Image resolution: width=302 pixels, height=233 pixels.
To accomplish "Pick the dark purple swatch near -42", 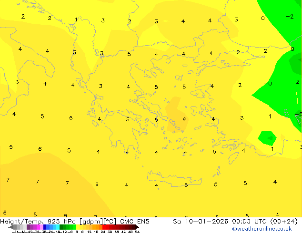I will pos(28,227).
